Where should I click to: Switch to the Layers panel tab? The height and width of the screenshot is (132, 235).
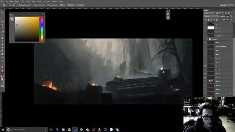[206, 10]
